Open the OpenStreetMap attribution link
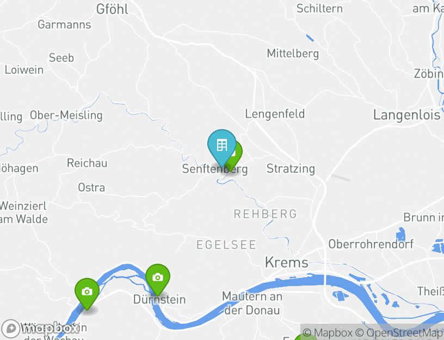444x340 pixels. point(399,332)
